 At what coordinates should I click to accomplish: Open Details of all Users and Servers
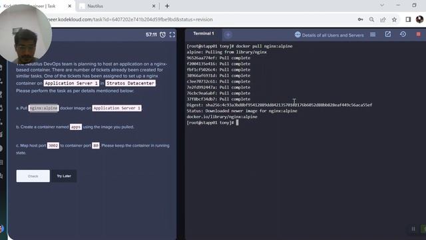coord(329,35)
